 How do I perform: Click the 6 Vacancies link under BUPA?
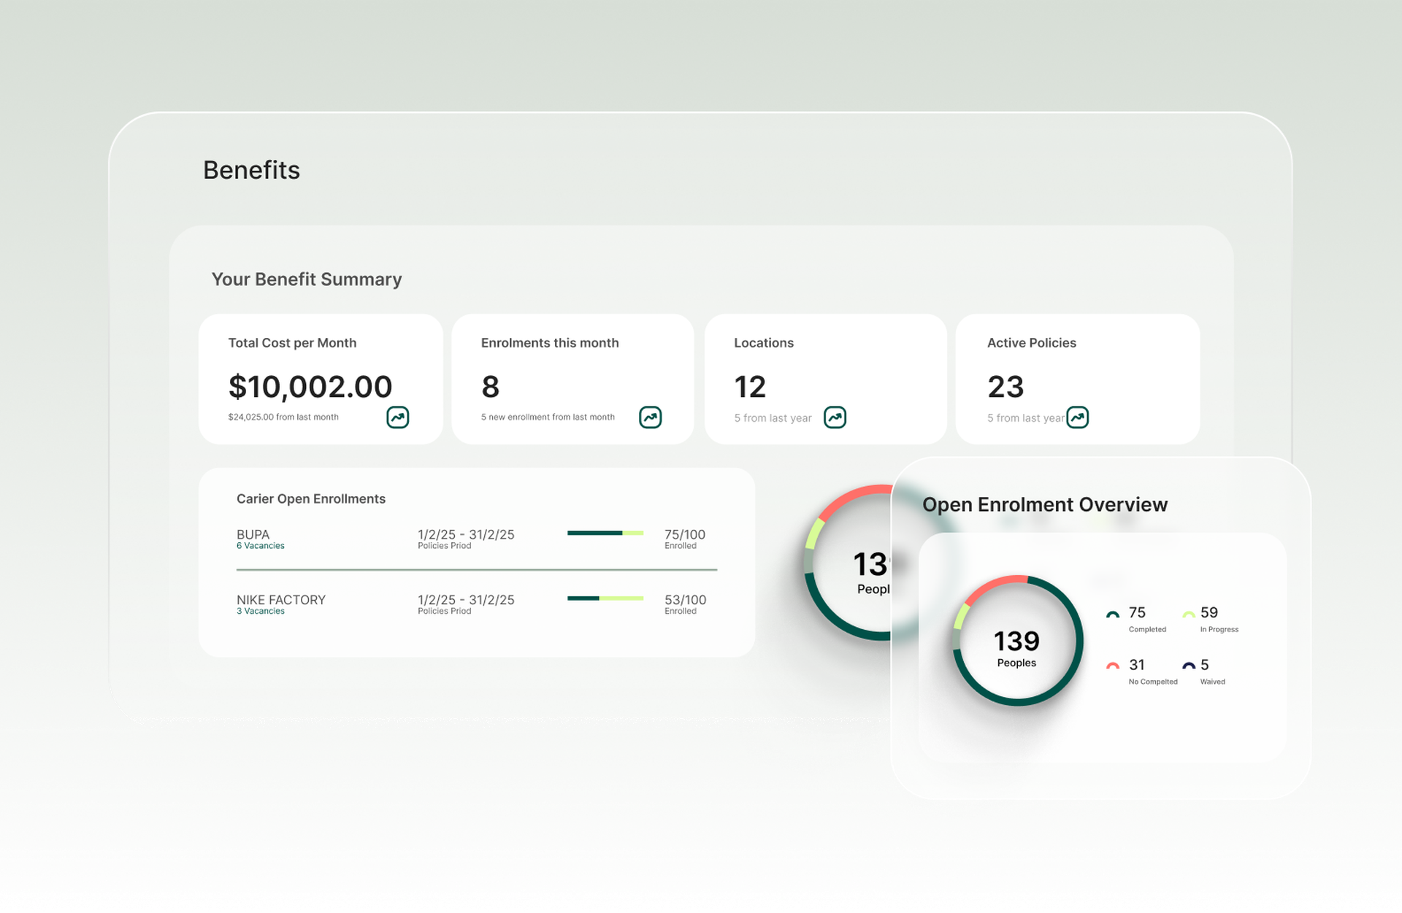pos(261,546)
